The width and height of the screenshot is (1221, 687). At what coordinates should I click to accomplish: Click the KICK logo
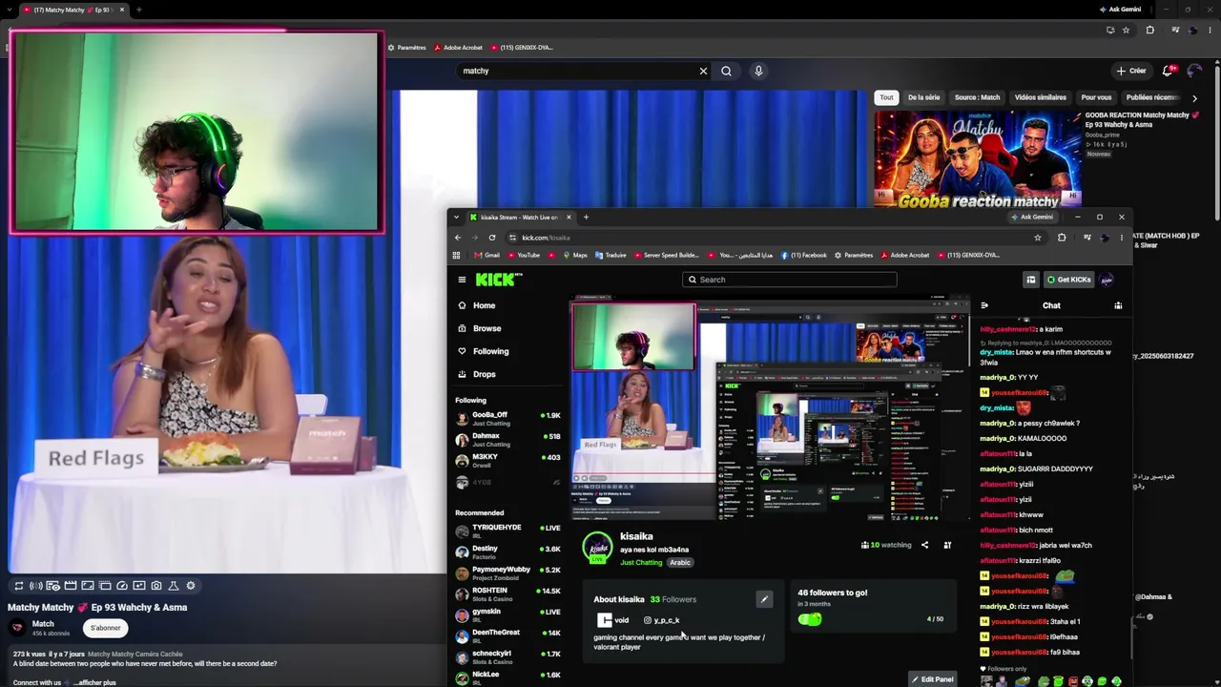[499, 280]
